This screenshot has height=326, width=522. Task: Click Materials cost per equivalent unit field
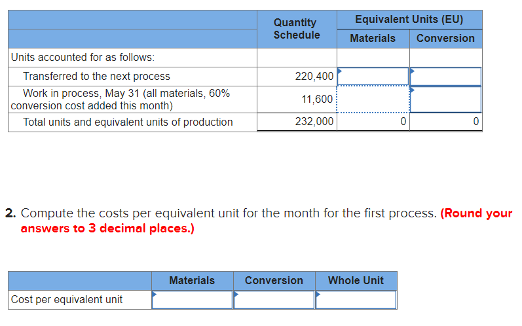[x=192, y=300]
